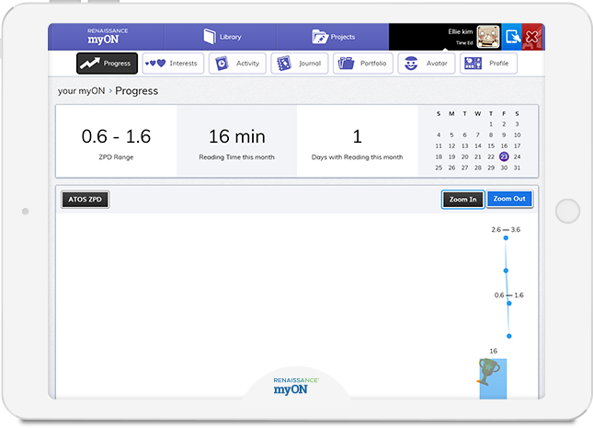The height and width of the screenshot is (428, 593).
Task: Open the Avatar tab
Action: click(x=427, y=64)
